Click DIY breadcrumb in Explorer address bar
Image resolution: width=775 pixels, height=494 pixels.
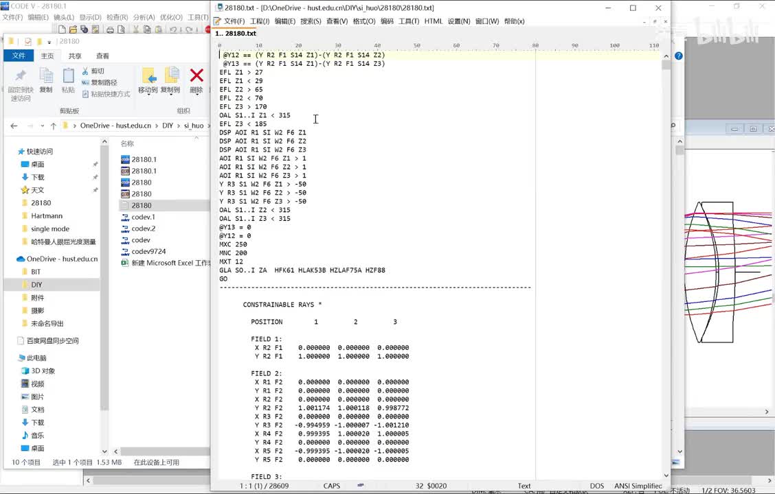click(168, 126)
